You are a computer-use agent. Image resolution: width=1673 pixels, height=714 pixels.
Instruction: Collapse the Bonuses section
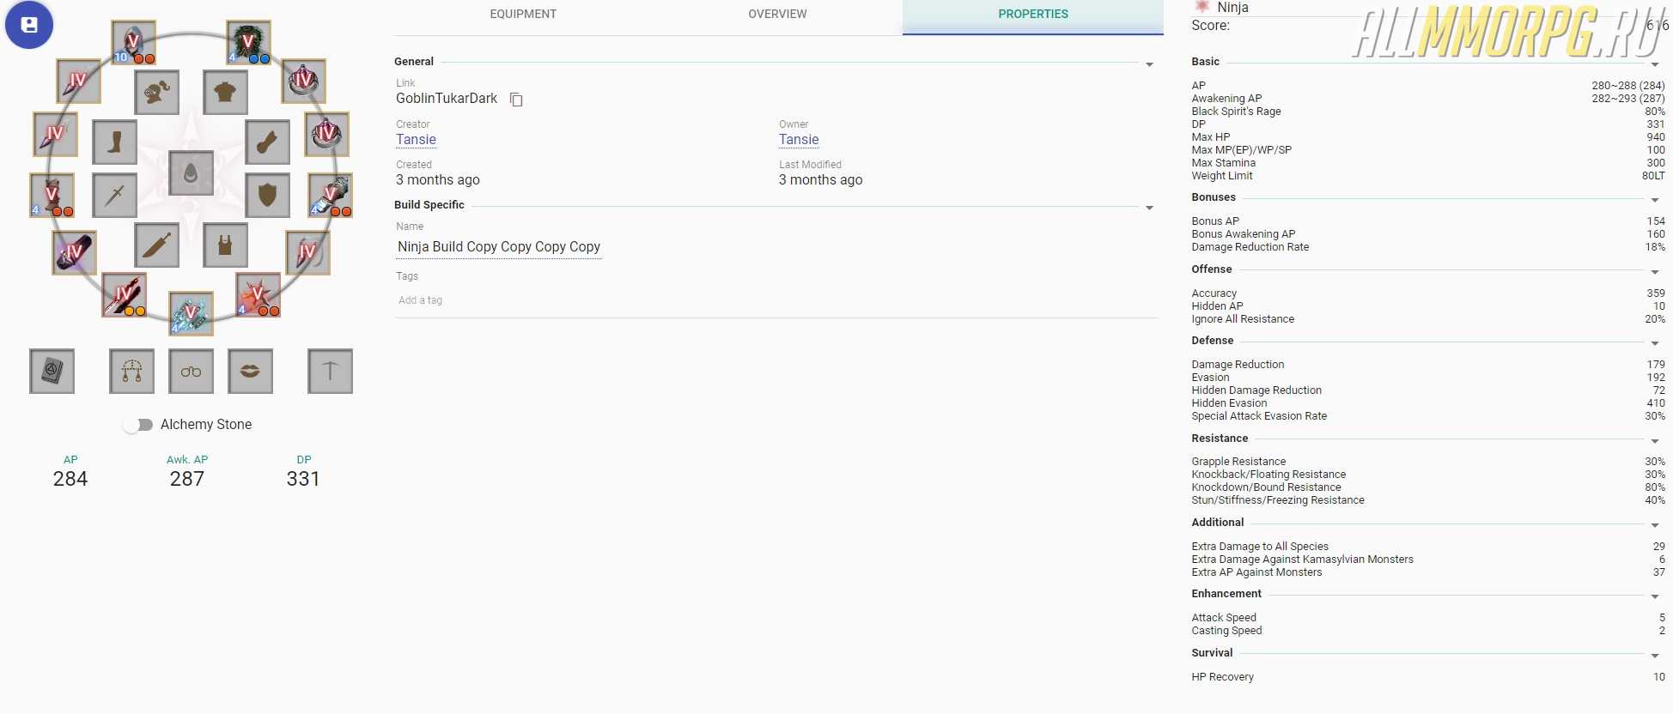tap(1654, 200)
